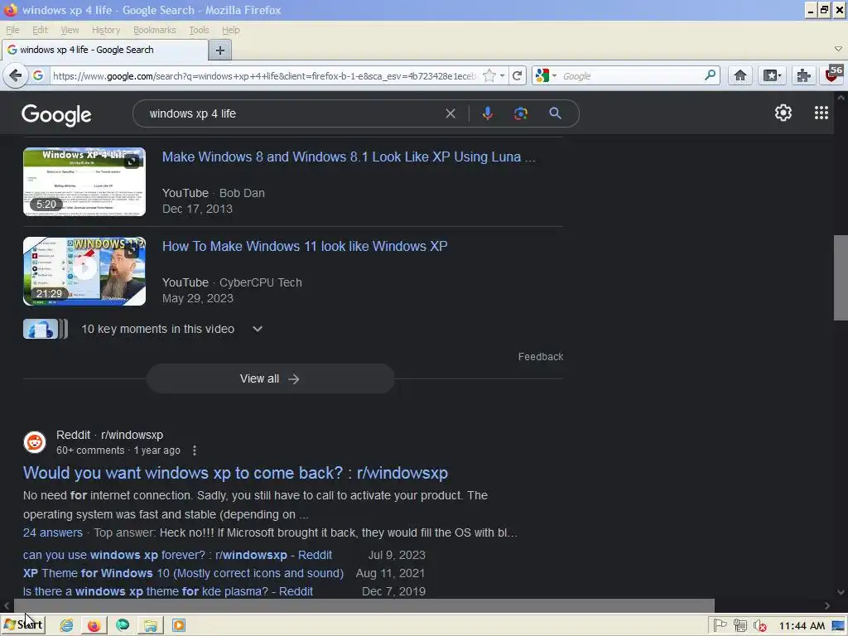Start voice search with the microphone icon
Screen dimensions: 848x636
pos(487,113)
